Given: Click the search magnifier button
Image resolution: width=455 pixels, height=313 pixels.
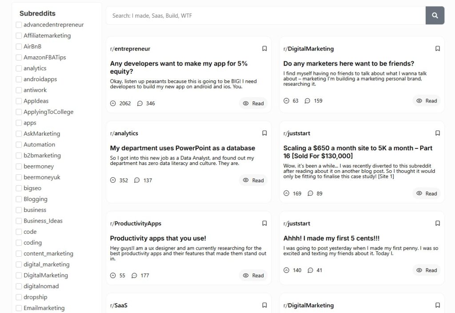Looking at the screenshot, I should click(x=435, y=16).
